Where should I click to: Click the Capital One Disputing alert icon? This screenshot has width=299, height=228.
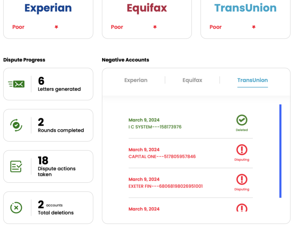[242, 150]
